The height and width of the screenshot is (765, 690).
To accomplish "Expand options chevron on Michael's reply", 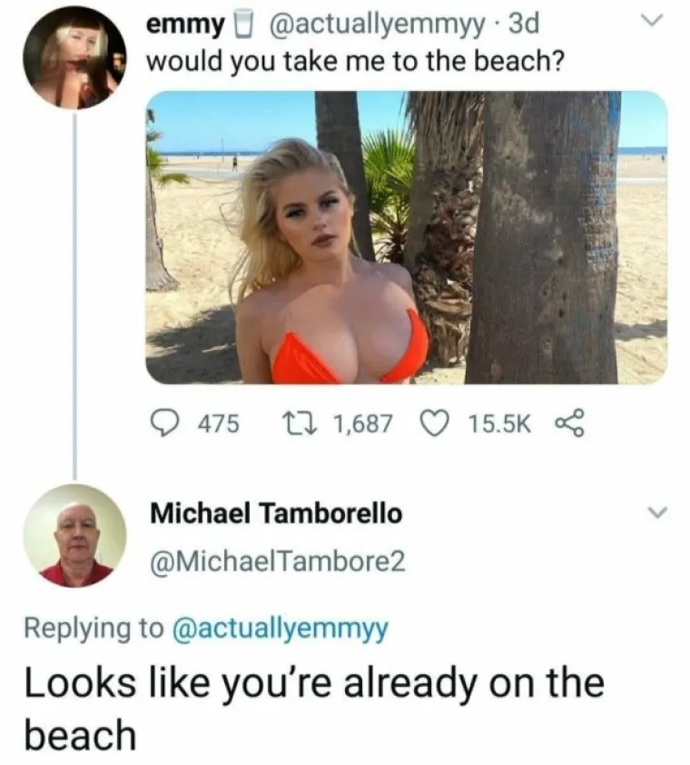I will [x=656, y=512].
